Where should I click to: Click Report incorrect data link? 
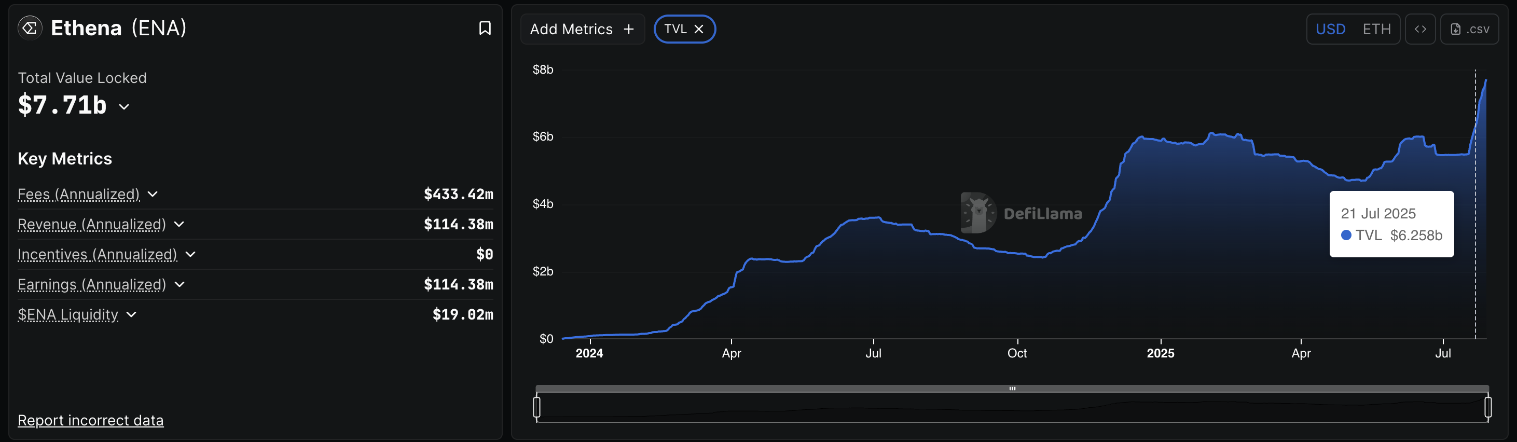point(91,420)
